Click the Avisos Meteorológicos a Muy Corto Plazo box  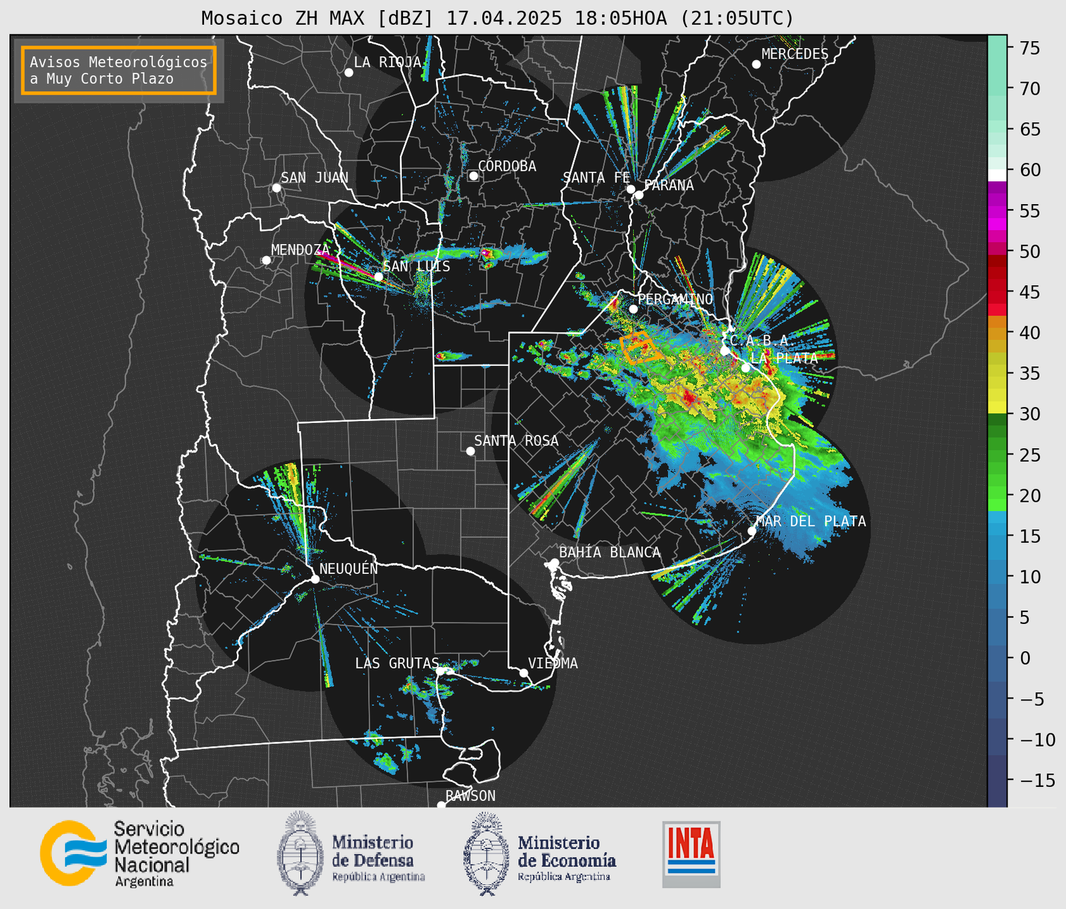click(119, 70)
